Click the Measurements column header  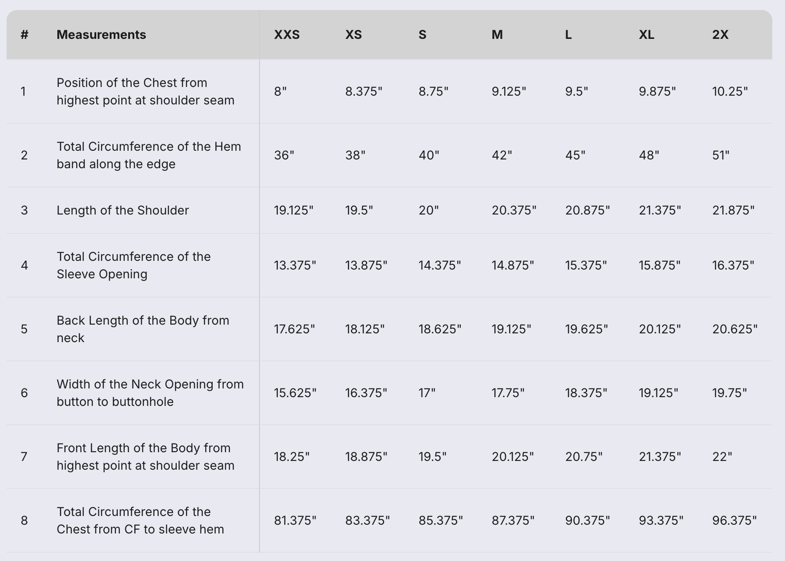(x=101, y=35)
